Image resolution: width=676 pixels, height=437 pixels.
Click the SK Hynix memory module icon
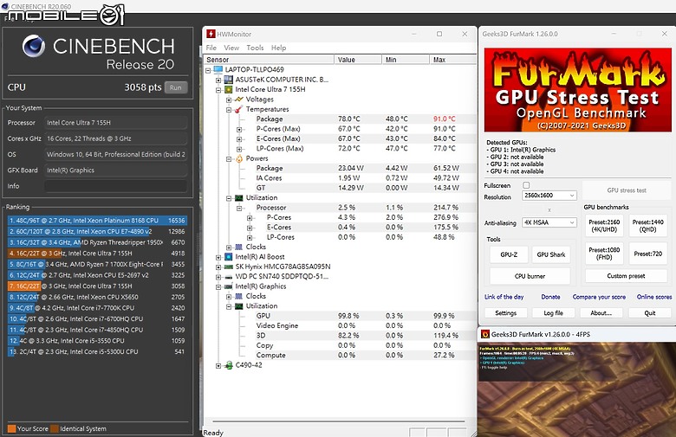(x=229, y=267)
